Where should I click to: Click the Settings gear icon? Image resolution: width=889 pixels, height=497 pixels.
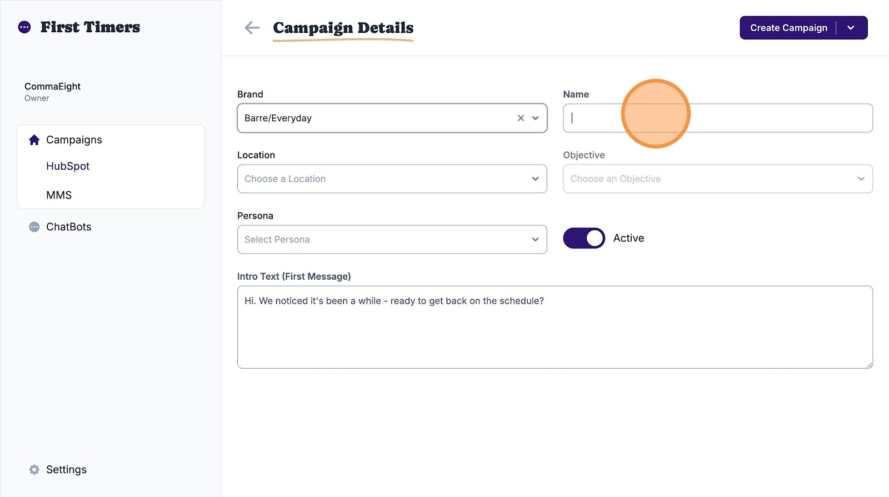[34, 470]
